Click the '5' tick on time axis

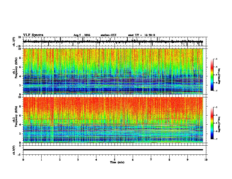[x=115, y=160]
